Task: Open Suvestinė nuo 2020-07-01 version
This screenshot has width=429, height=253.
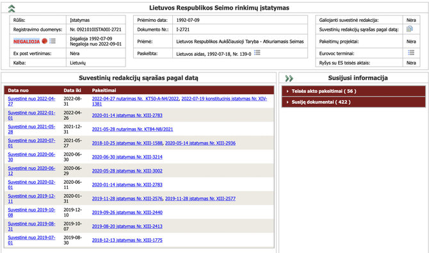Action: [31, 143]
